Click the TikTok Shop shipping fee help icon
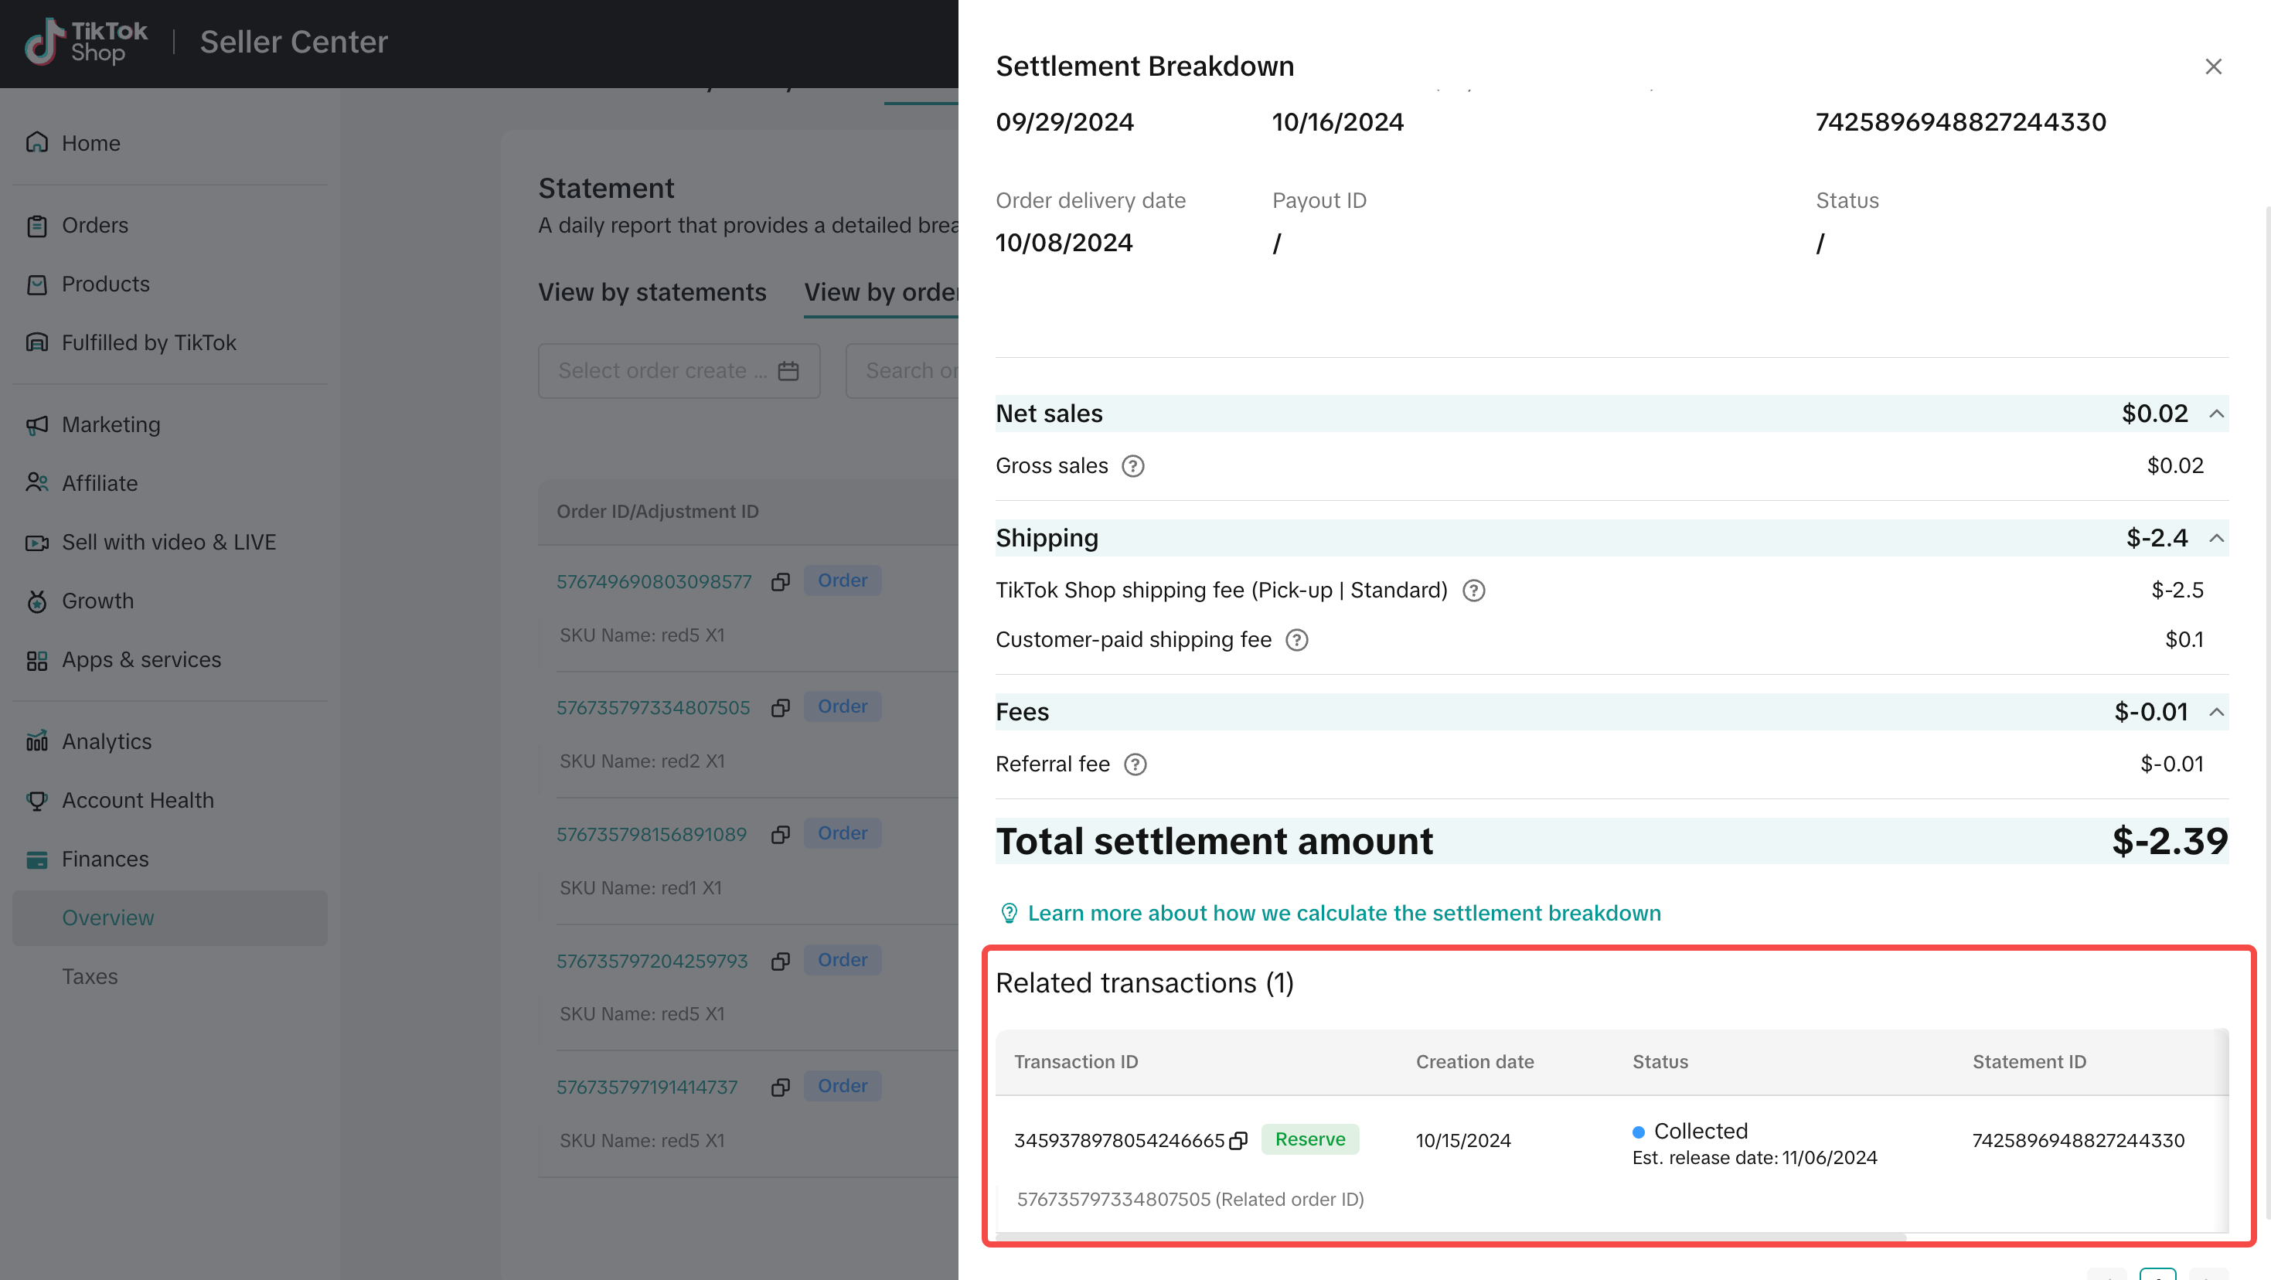Viewport: 2271px width, 1280px height. click(1473, 591)
